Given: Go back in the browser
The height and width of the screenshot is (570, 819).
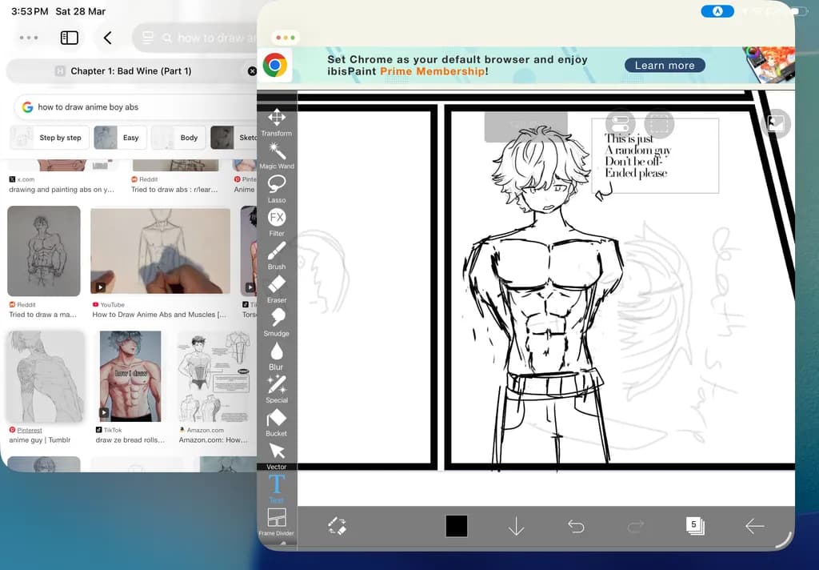Looking at the screenshot, I should coord(108,38).
